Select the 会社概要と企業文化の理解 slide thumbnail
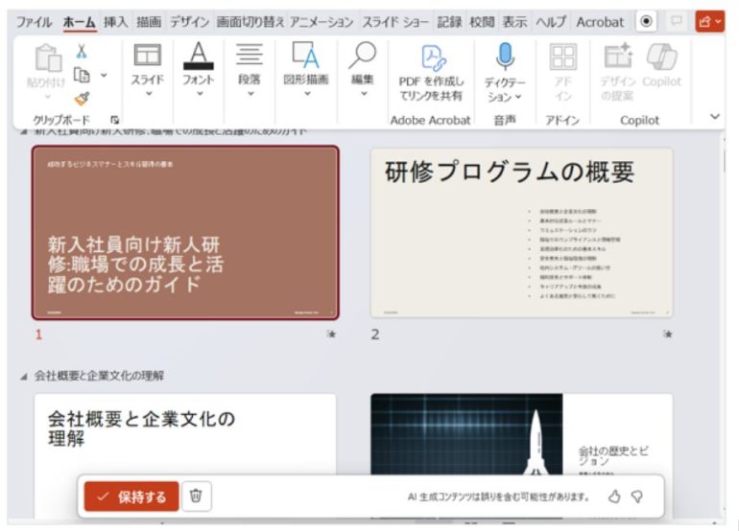This screenshot has height=531, width=739. coord(185,433)
